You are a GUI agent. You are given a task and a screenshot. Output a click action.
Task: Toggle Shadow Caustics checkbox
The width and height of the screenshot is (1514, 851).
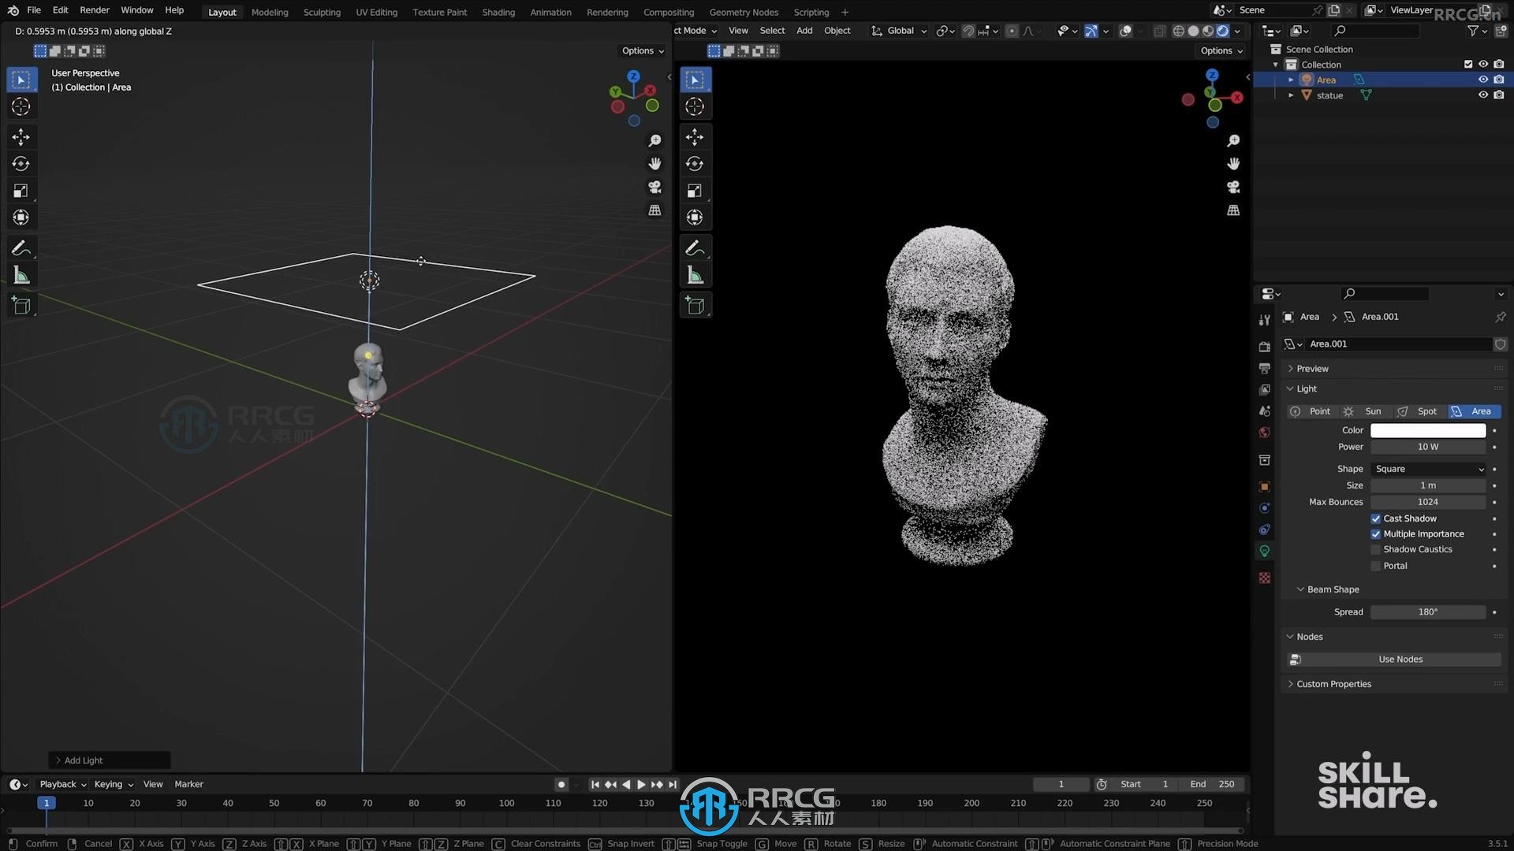(1376, 548)
